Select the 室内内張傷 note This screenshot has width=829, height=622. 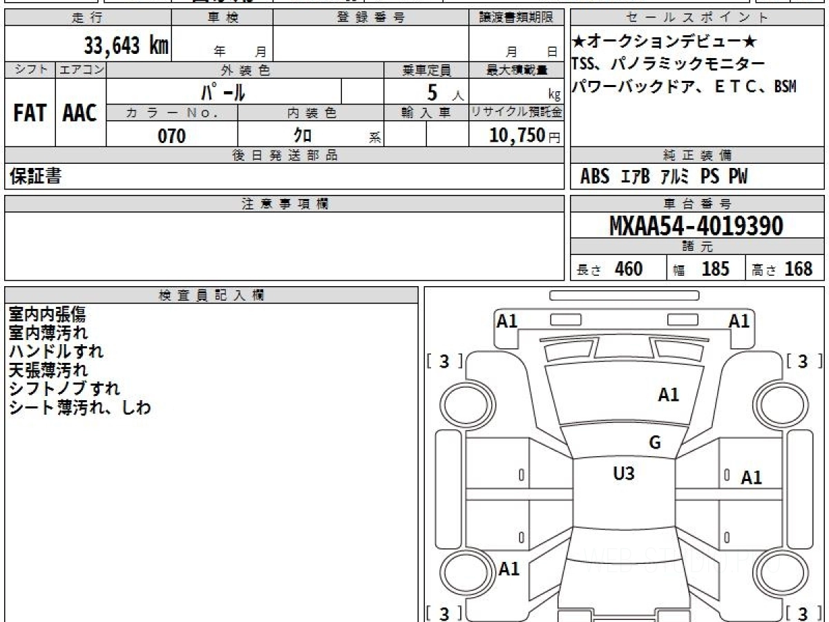(x=48, y=314)
